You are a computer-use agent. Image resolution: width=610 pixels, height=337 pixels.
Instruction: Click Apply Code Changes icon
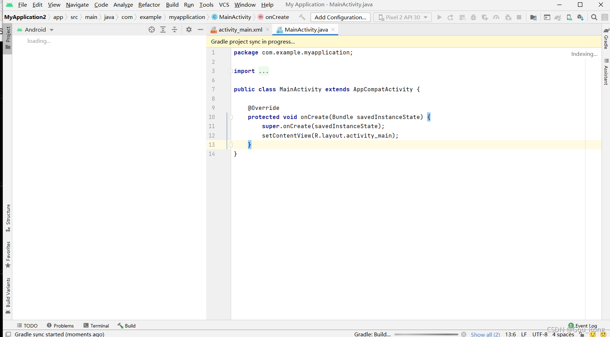click(462, 17)
